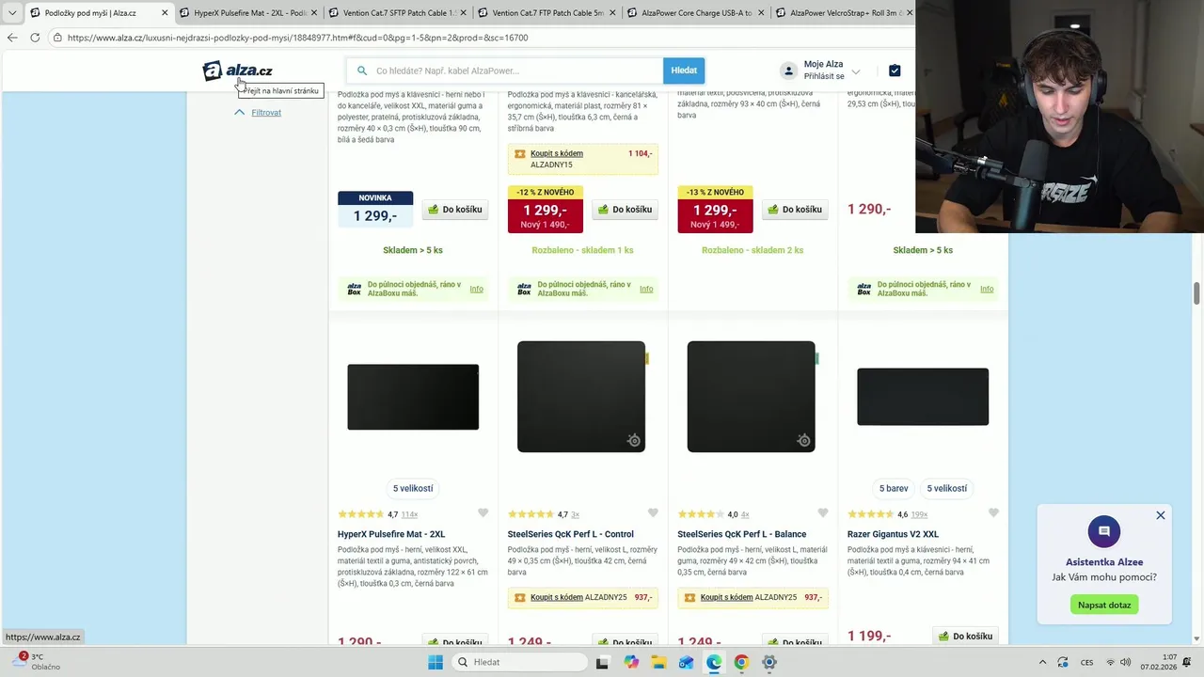Open HyperX Pulsefire 114x reviews link
1204x677 pixels.
(409, 514)
